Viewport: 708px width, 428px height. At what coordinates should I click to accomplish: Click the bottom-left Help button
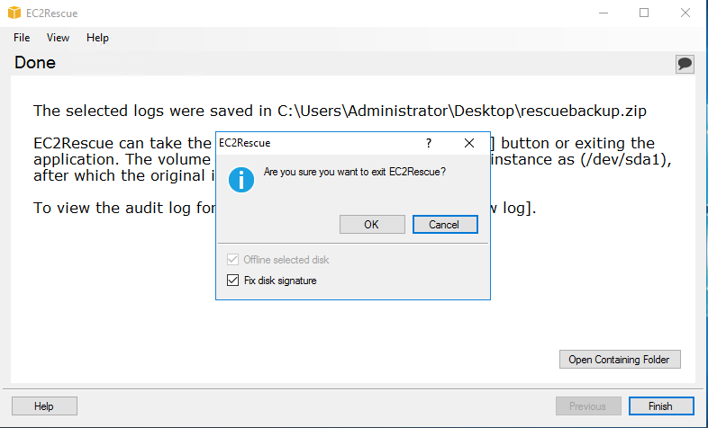pyautogui.click(x=44, y=406)
